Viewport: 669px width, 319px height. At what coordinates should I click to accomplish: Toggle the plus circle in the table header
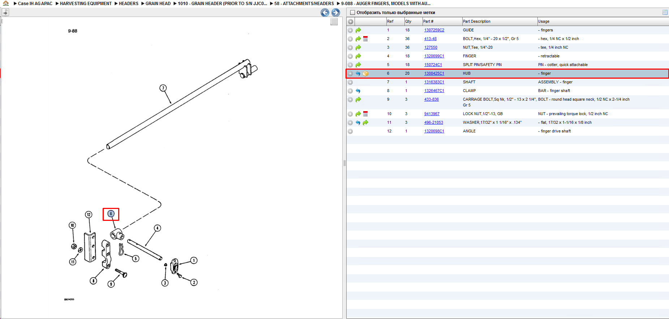coord(351,22)
